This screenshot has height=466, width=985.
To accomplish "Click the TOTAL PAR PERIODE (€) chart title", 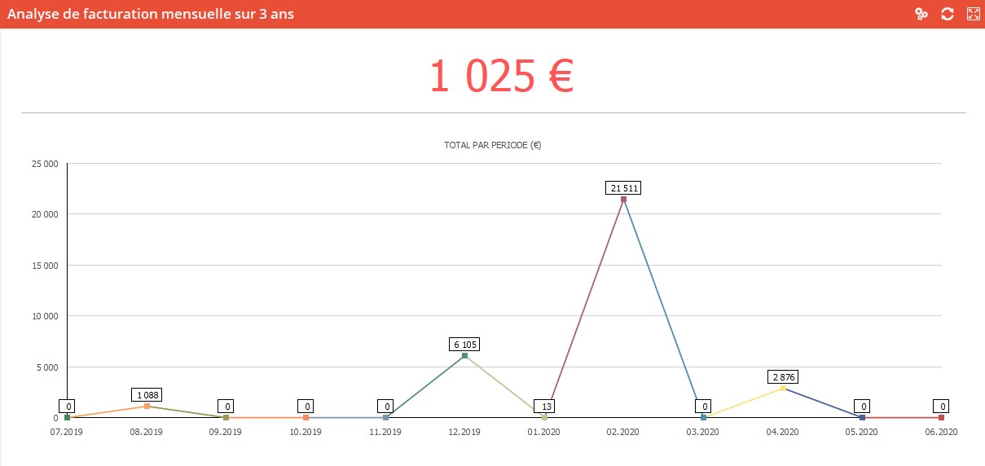I will tap(493, 146).
